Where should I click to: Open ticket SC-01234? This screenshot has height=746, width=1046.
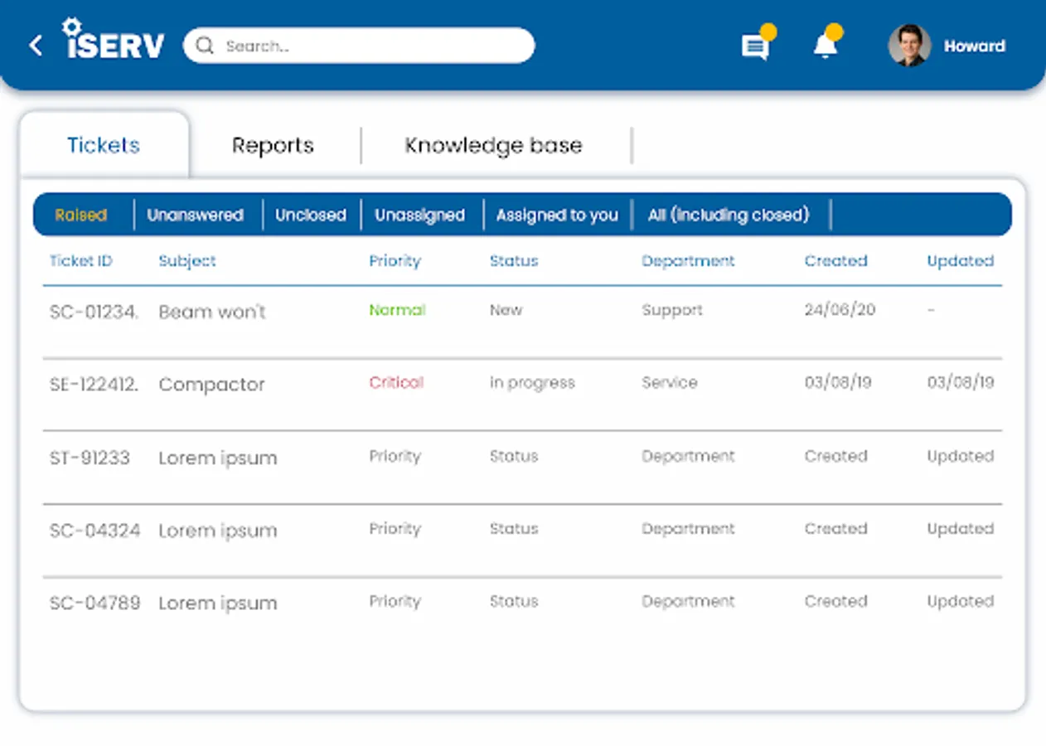pyautogui.click(x=94, y=312)
